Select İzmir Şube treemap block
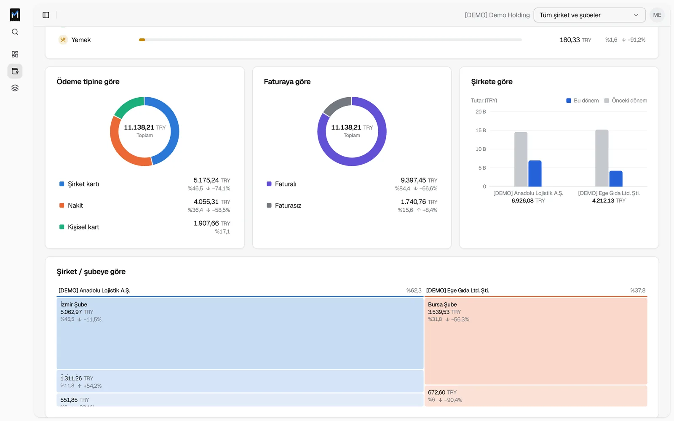This screenshot has height=421, width=674. (x=240, y=333)
